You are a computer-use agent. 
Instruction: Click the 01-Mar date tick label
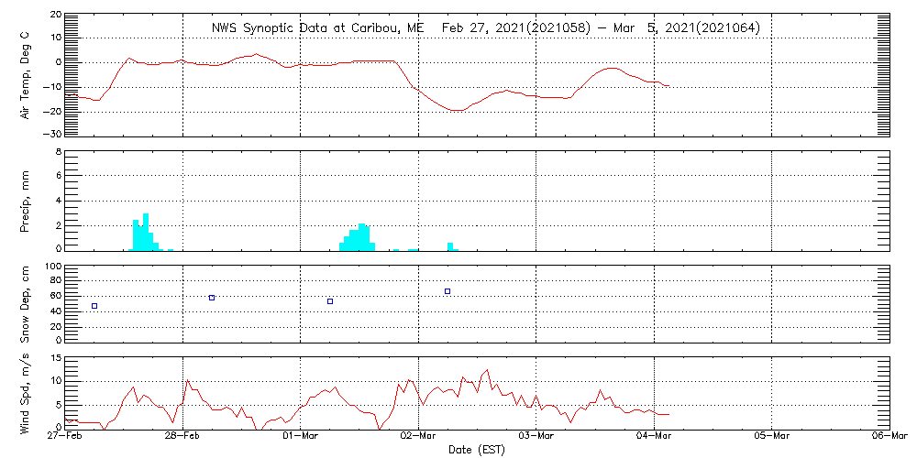point(301,437)
